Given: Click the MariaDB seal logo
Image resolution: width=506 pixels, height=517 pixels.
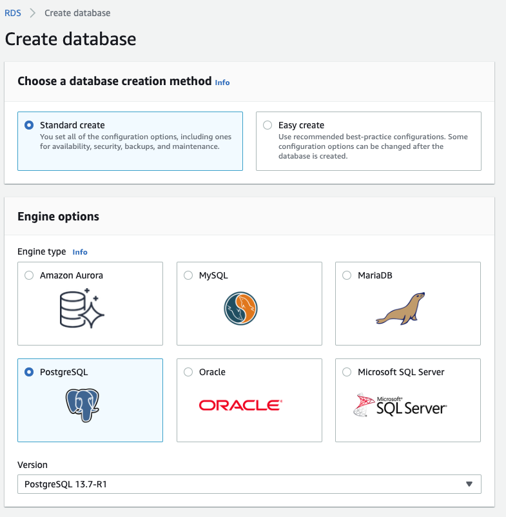Looking at the screenshot, I should [400, 309].
